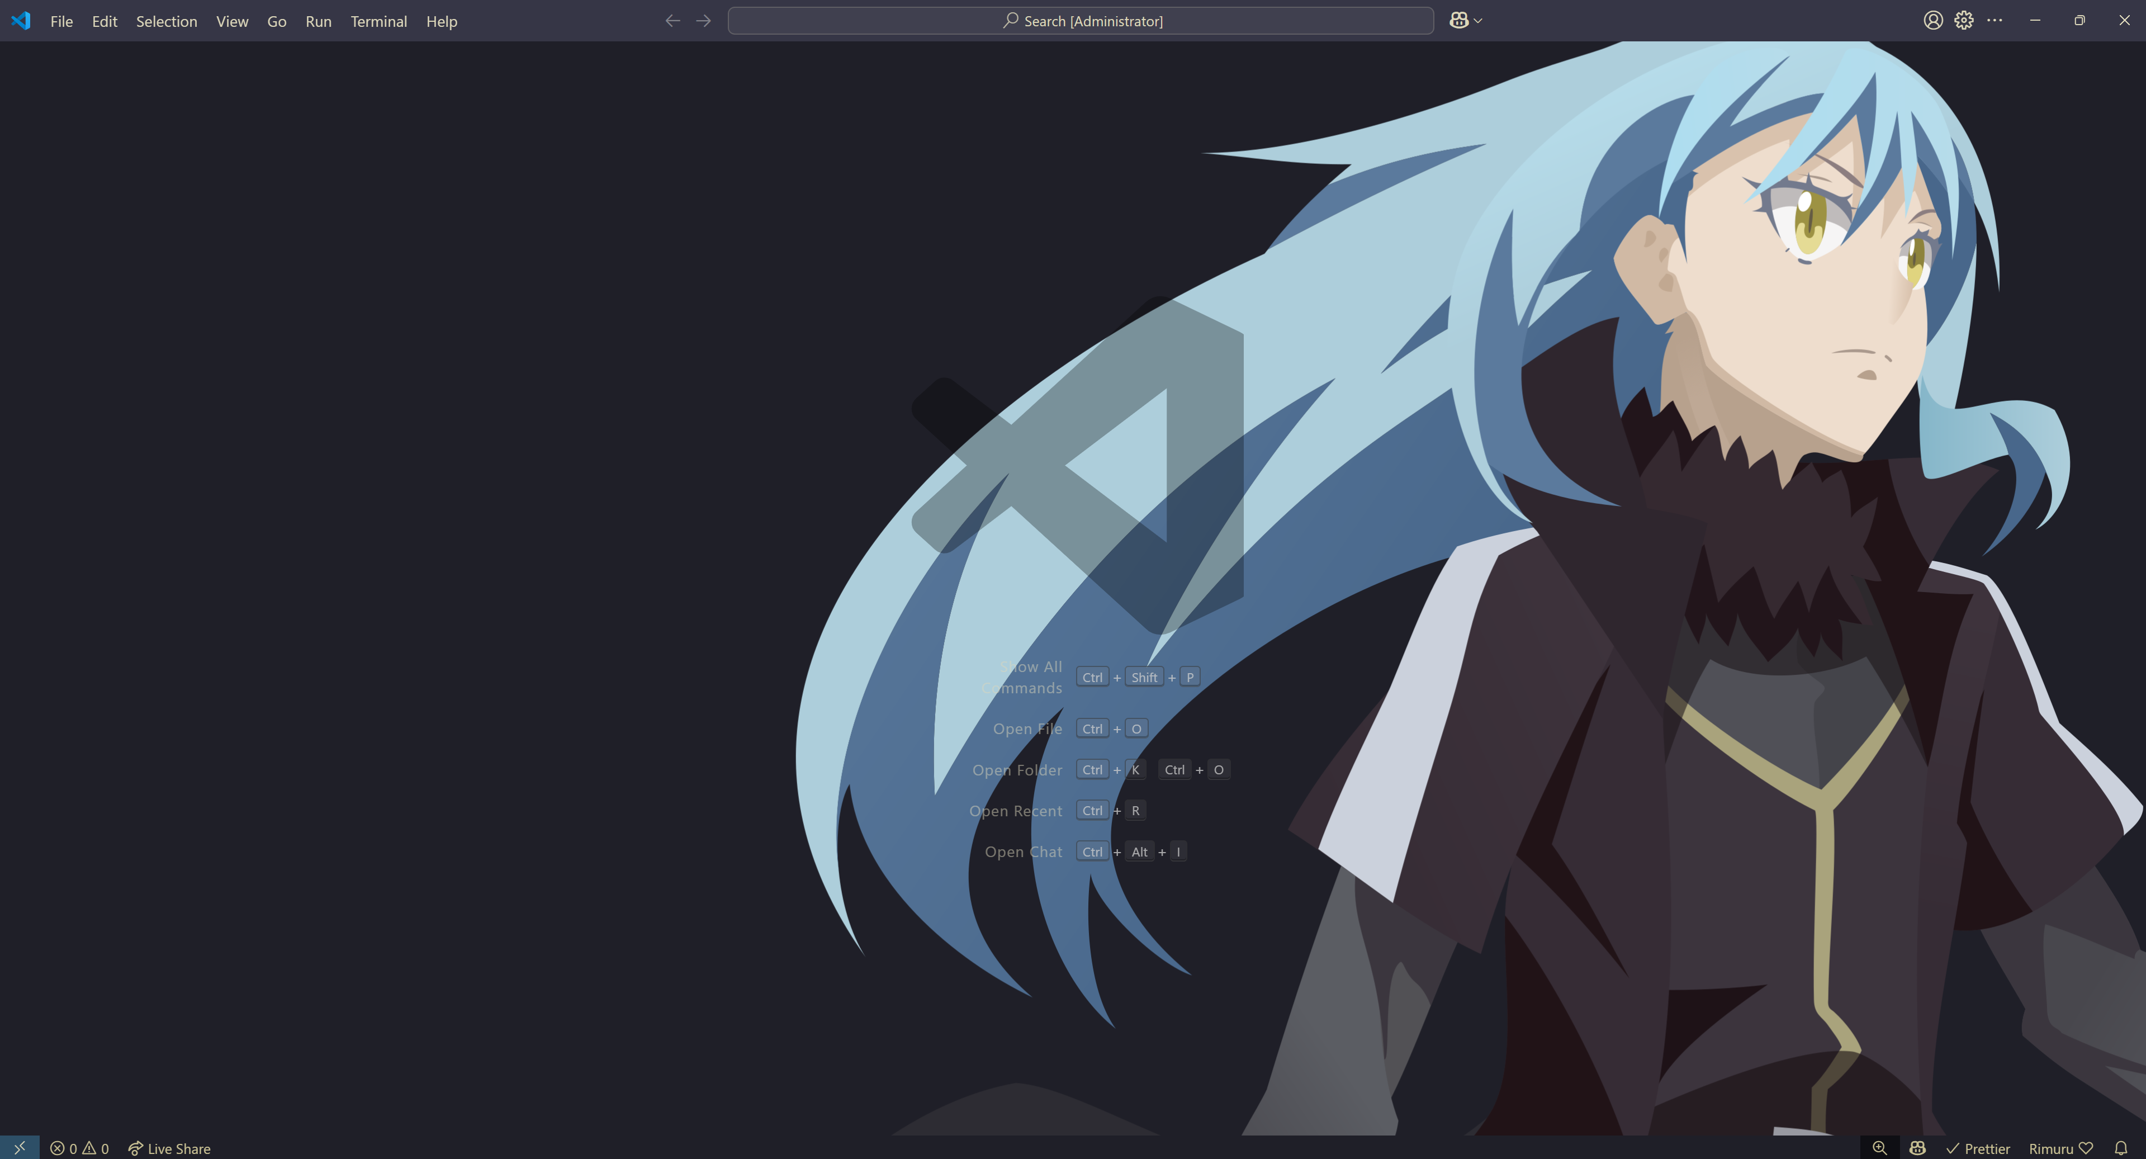Click the Search [Administrator] command center box
This screenshot has width=2146, height=1159.
(1081, 21)
